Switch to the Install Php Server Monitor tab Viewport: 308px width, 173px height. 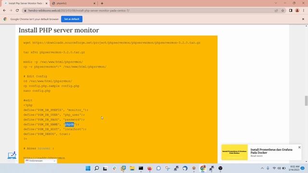coord(25,3)
